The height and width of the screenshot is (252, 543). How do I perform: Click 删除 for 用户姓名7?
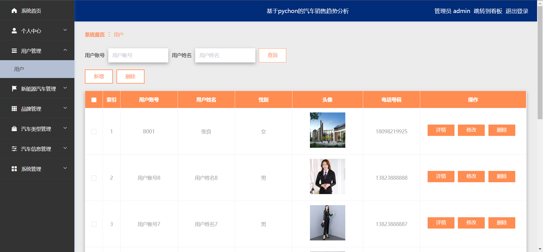[x=502, y=223]
